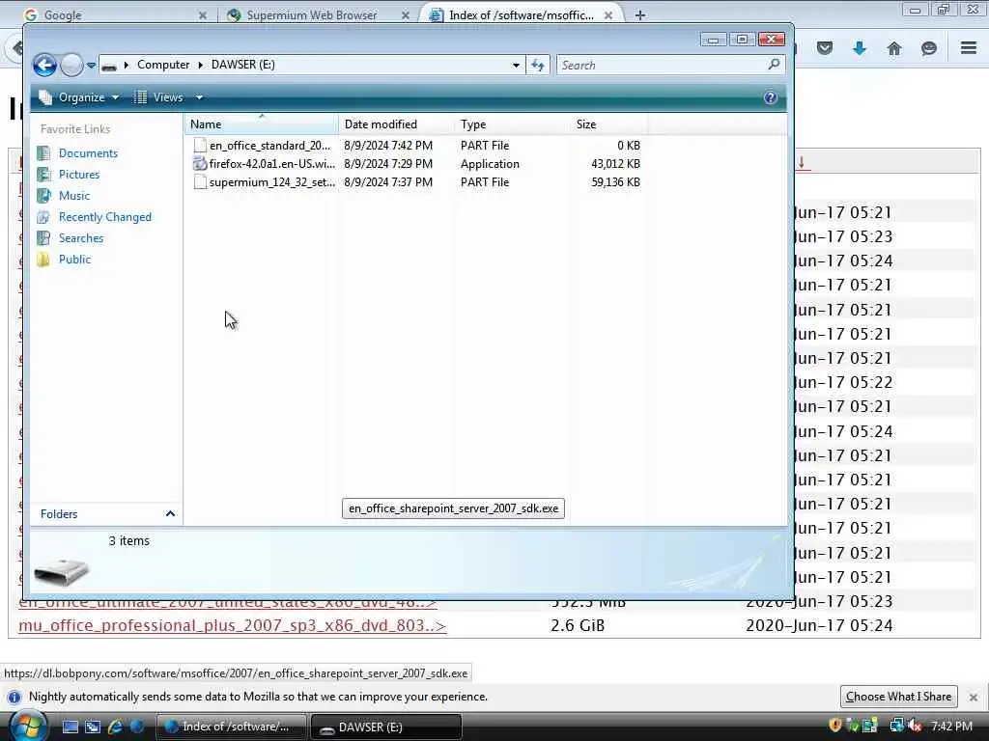Screen dimensions: 989x741
Task: Click Switch between windows Quick Launch icon
Action: point(93,727)
